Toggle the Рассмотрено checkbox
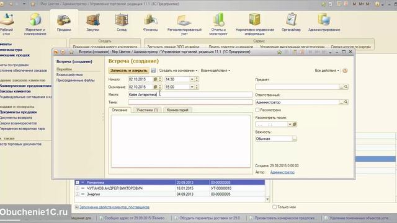The image size is (397, 223). point(257,110)
